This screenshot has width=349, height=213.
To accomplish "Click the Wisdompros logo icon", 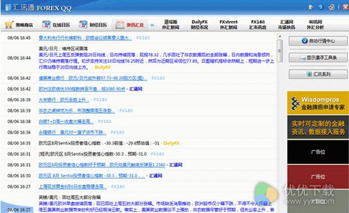I will (x=295, y=103).
